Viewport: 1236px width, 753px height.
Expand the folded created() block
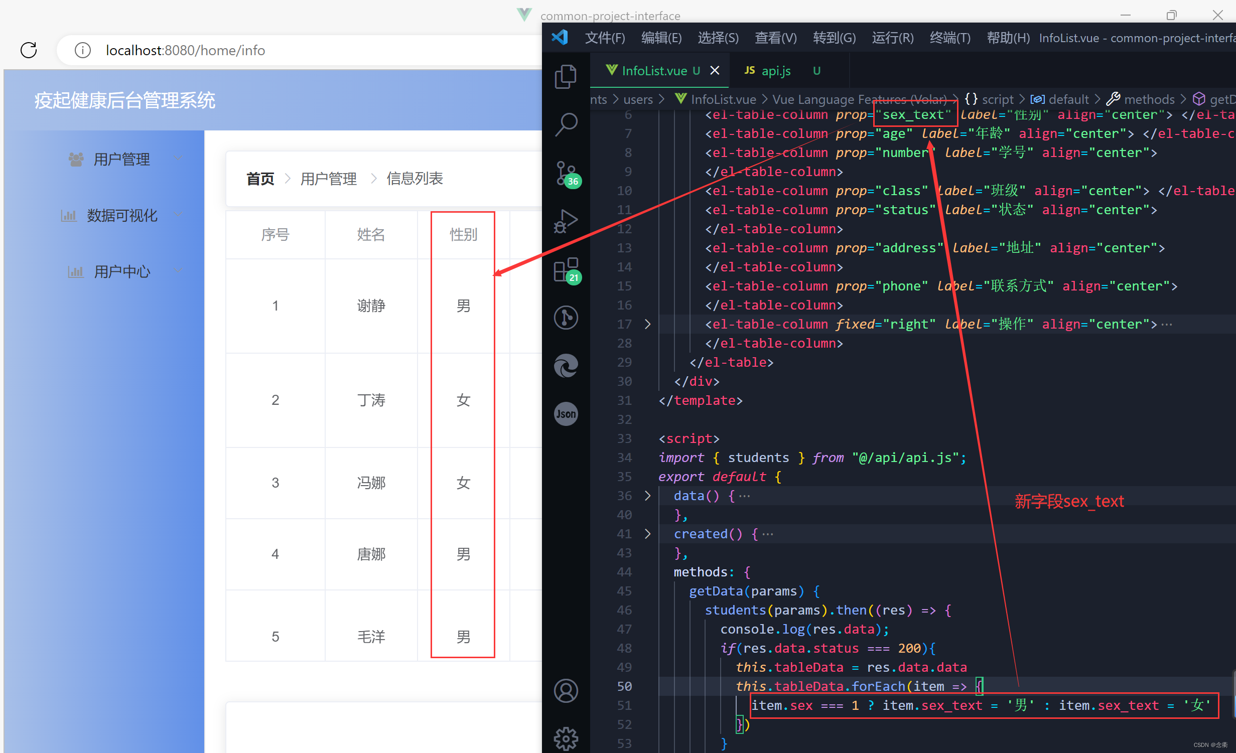click(647, 534)
